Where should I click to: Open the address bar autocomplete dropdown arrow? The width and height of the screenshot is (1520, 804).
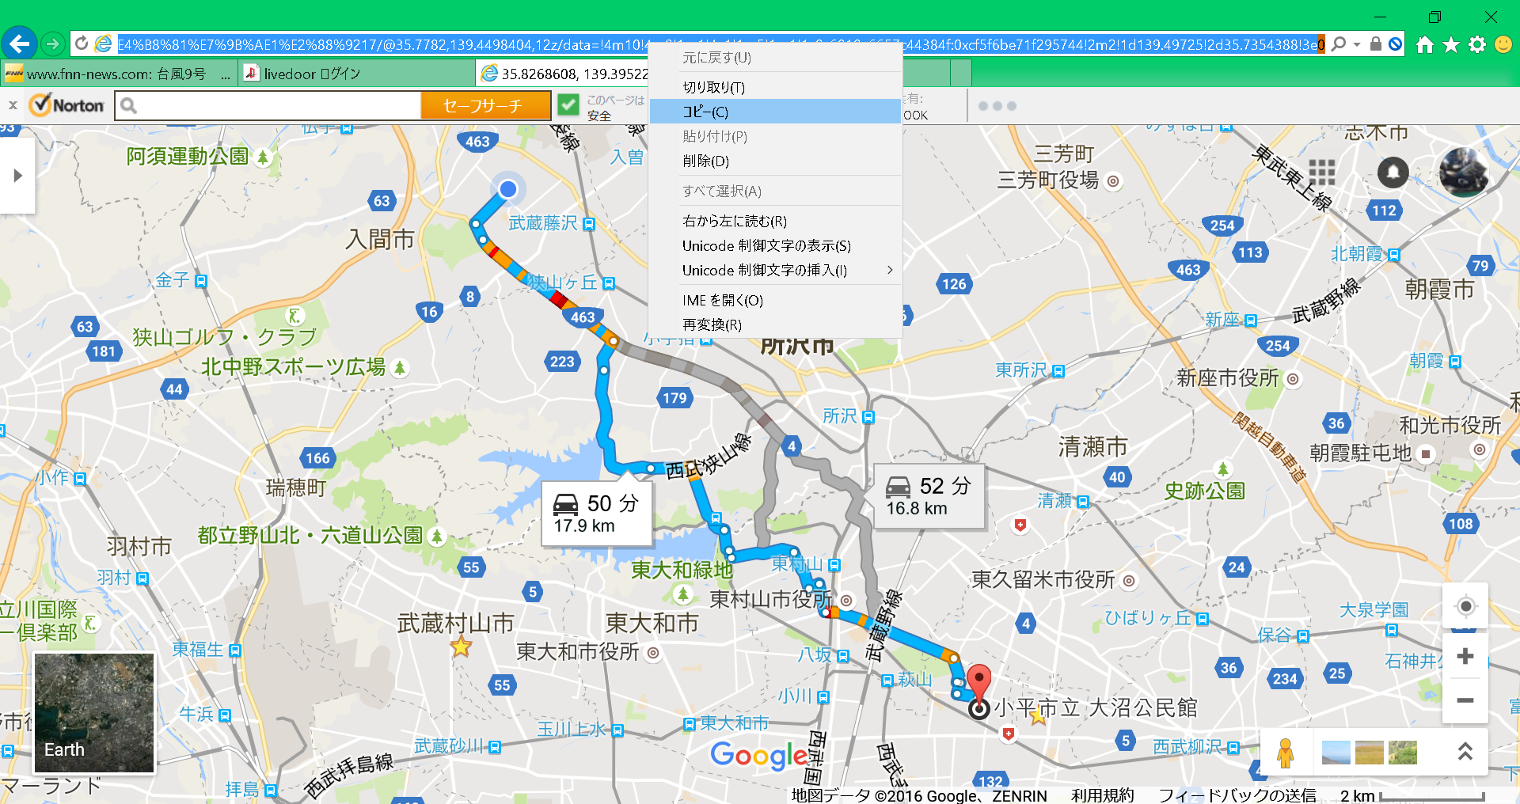(x=1357, y=44)
